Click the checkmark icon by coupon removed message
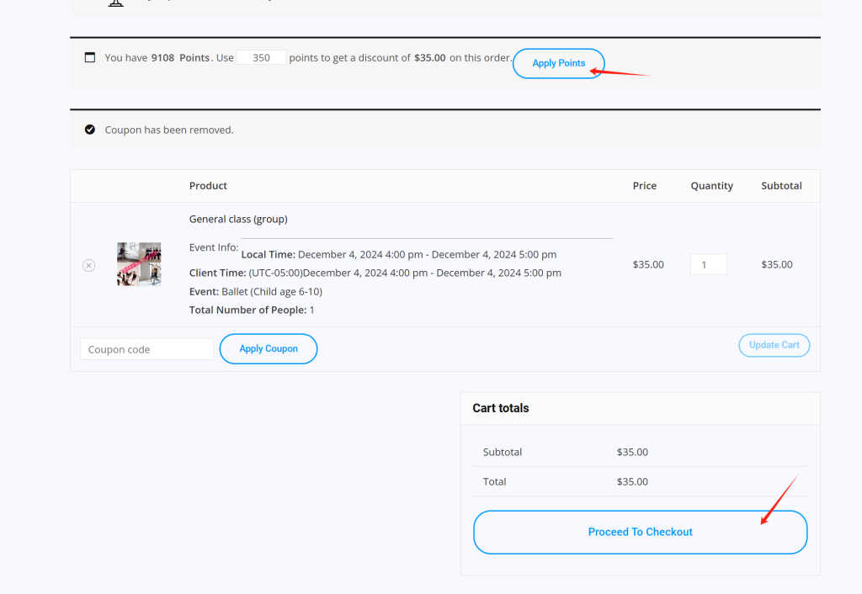The image size is (862, 594). 90,130
